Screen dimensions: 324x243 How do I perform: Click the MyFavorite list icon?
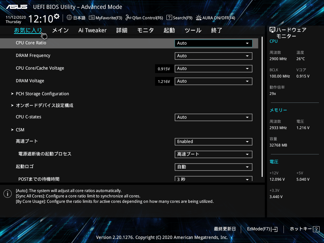point(92,18)
